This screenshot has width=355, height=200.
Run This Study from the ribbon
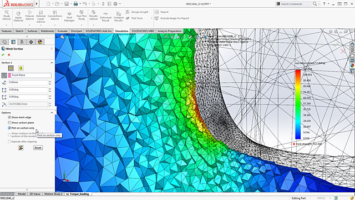click(82, 15)
